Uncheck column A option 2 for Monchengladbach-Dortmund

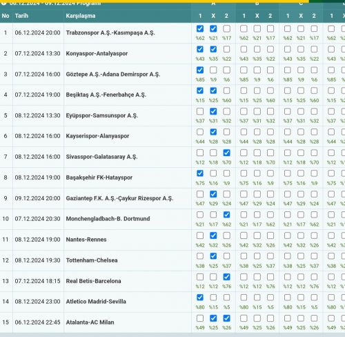(226, 215)
